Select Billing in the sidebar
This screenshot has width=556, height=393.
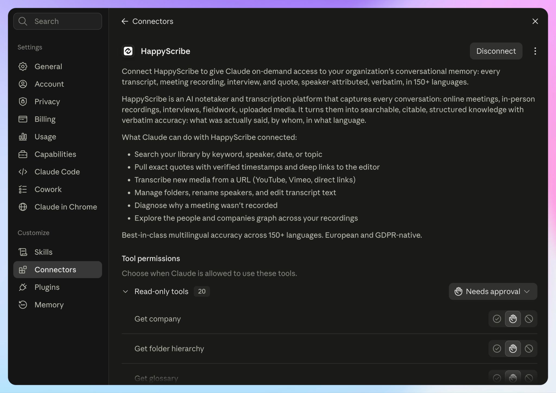tap(58, 119)
